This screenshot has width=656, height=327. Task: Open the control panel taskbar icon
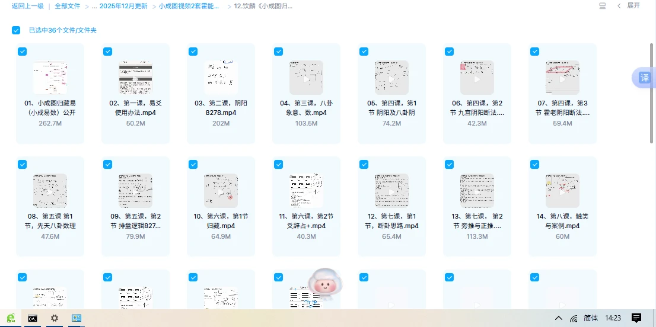coord(76,318)
